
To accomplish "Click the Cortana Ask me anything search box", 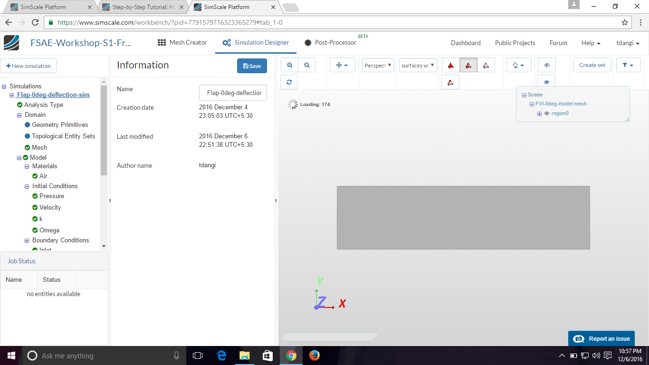I will point(104,355).
